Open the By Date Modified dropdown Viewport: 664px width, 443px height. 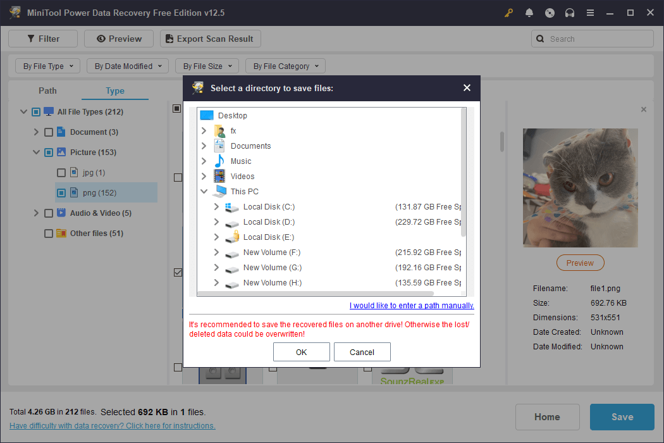tap(128, 66)
